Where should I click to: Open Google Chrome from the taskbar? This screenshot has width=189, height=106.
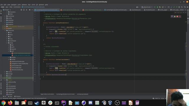click(x=3, y=103)
